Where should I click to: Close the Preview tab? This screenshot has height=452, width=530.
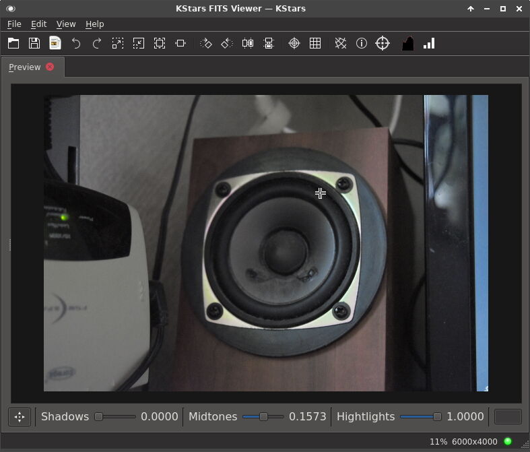click(50, 67)
